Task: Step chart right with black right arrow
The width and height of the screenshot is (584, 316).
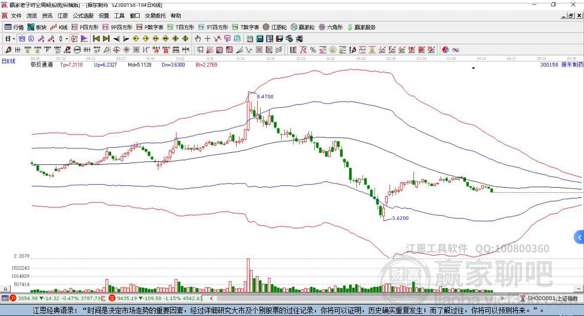Action: [126, 39]
